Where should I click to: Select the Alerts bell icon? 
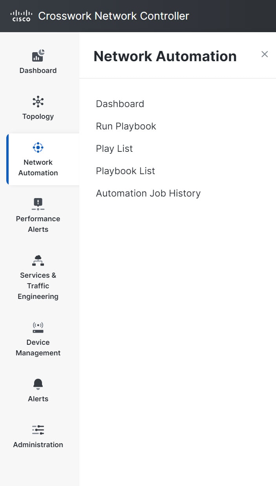coord(38,384)
